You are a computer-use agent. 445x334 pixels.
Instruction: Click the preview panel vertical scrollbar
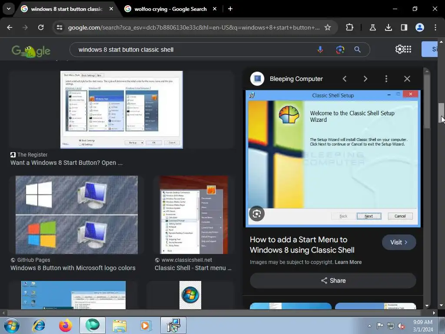tap(427, 102)
